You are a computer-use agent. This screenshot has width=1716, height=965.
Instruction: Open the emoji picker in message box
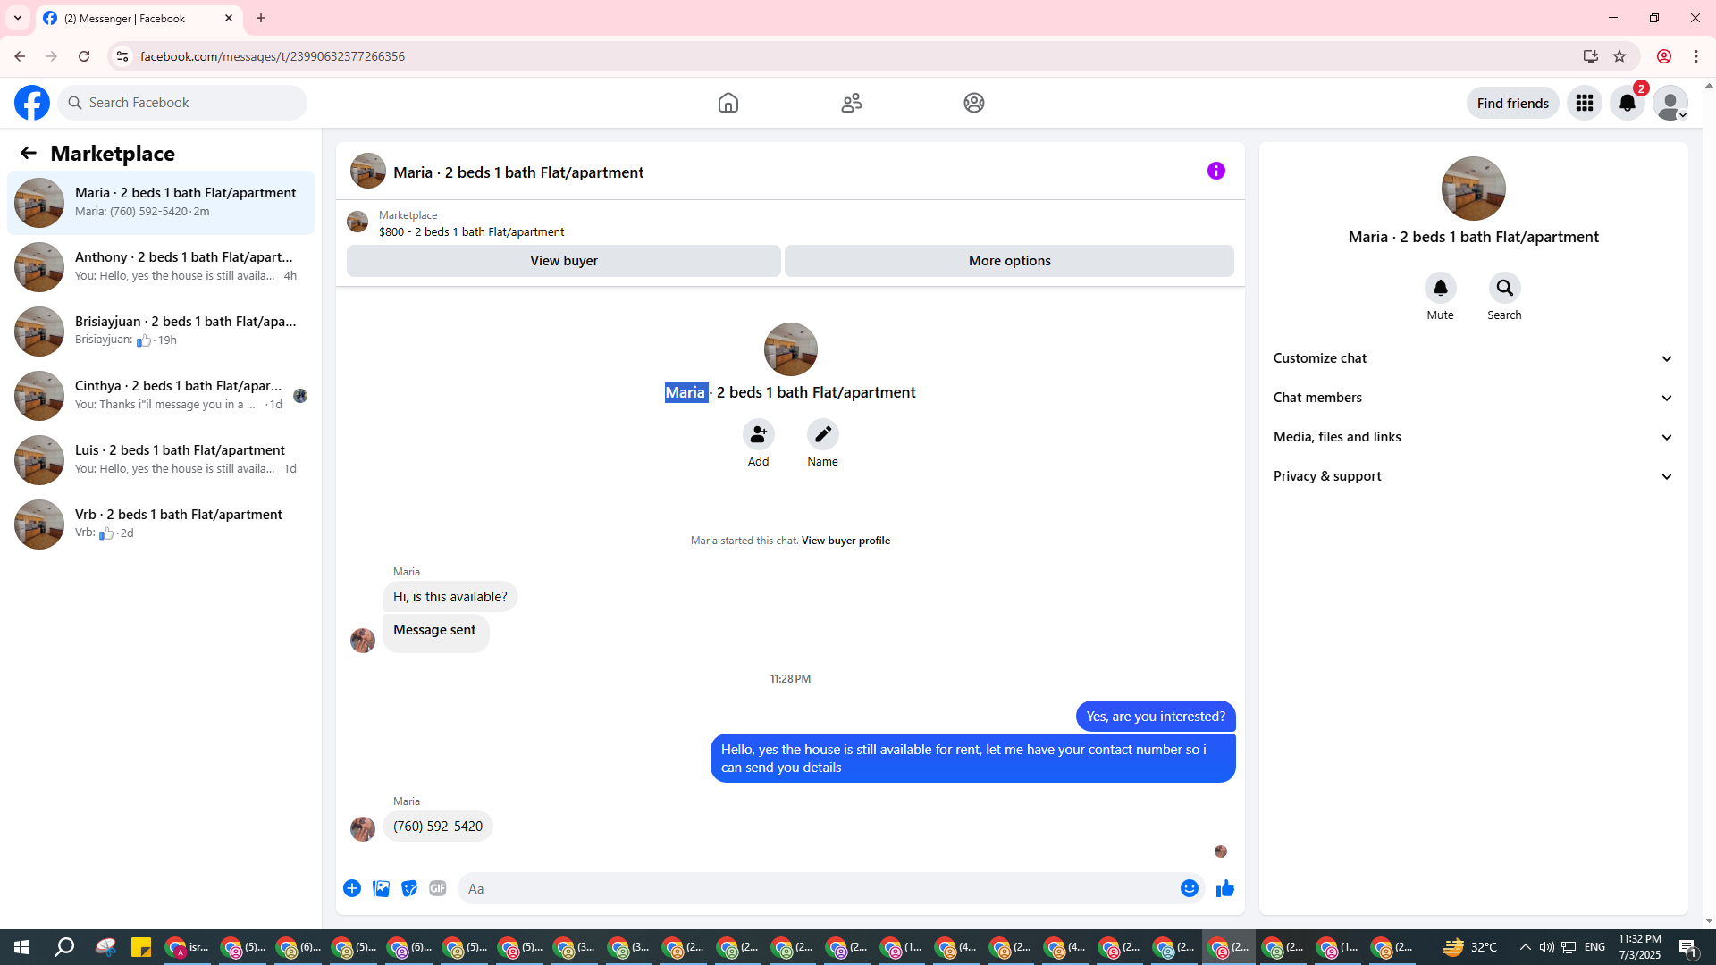(1189, 888)
